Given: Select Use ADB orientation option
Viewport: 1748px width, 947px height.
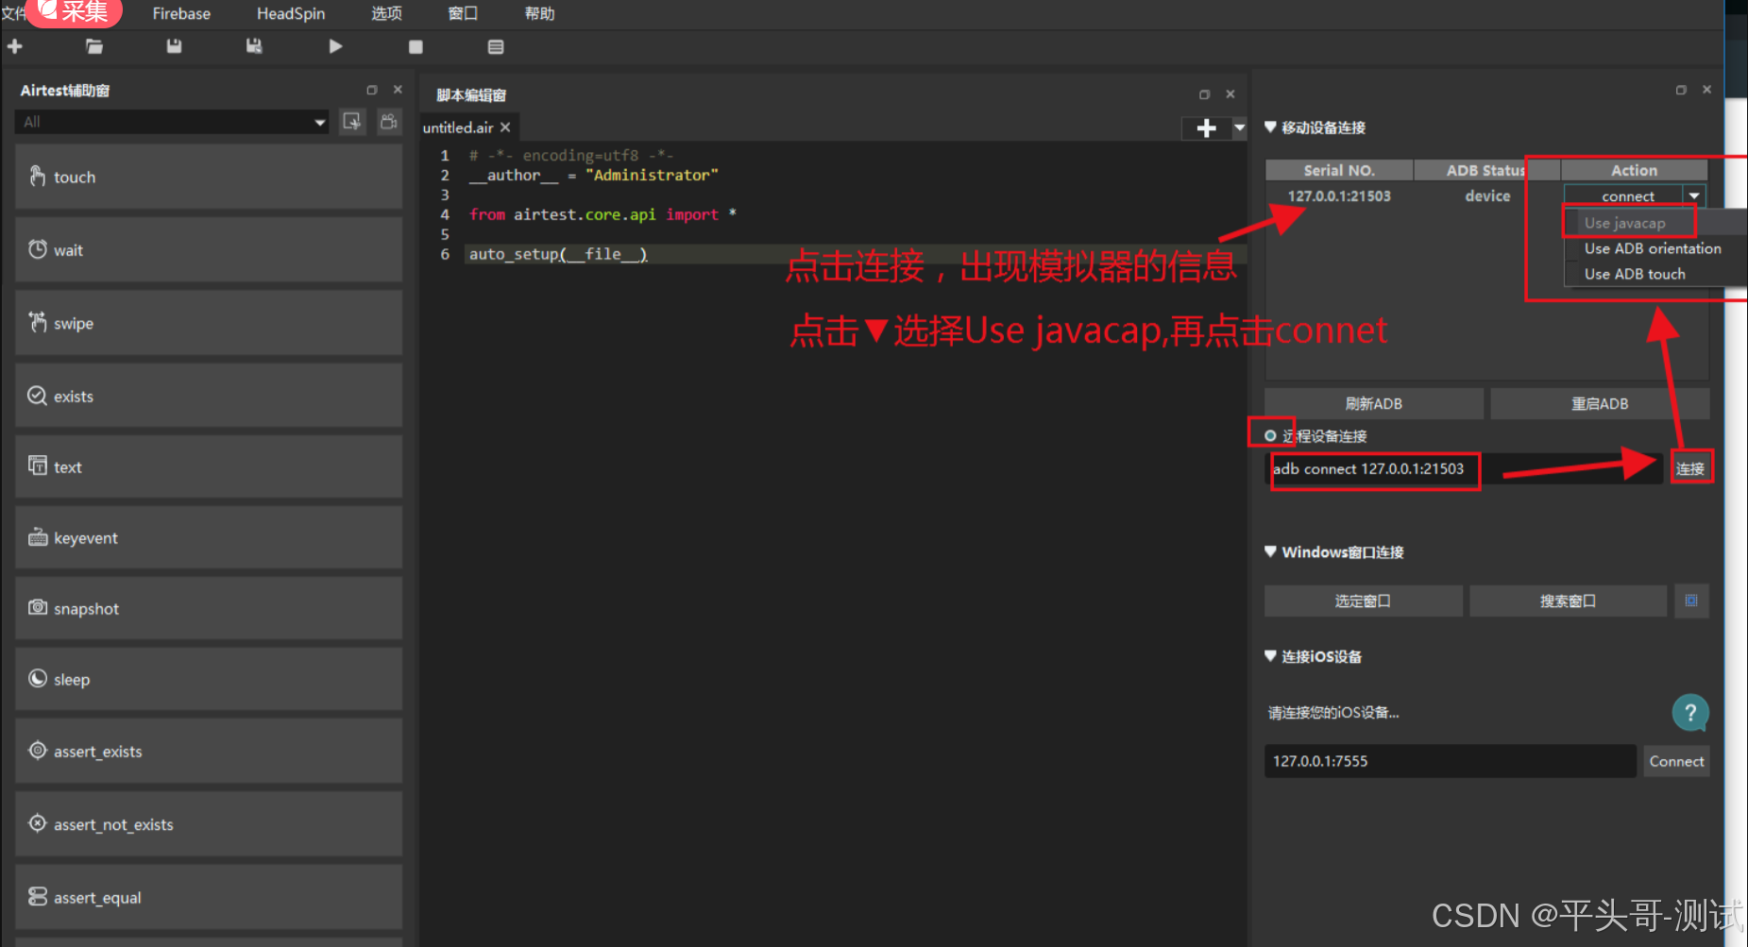Looking at the screenshot, I should point(1653,248).
